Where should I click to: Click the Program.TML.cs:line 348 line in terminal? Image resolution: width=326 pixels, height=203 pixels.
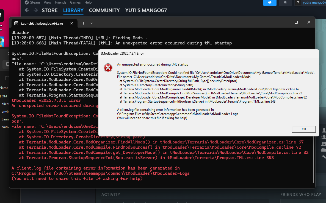146,158
